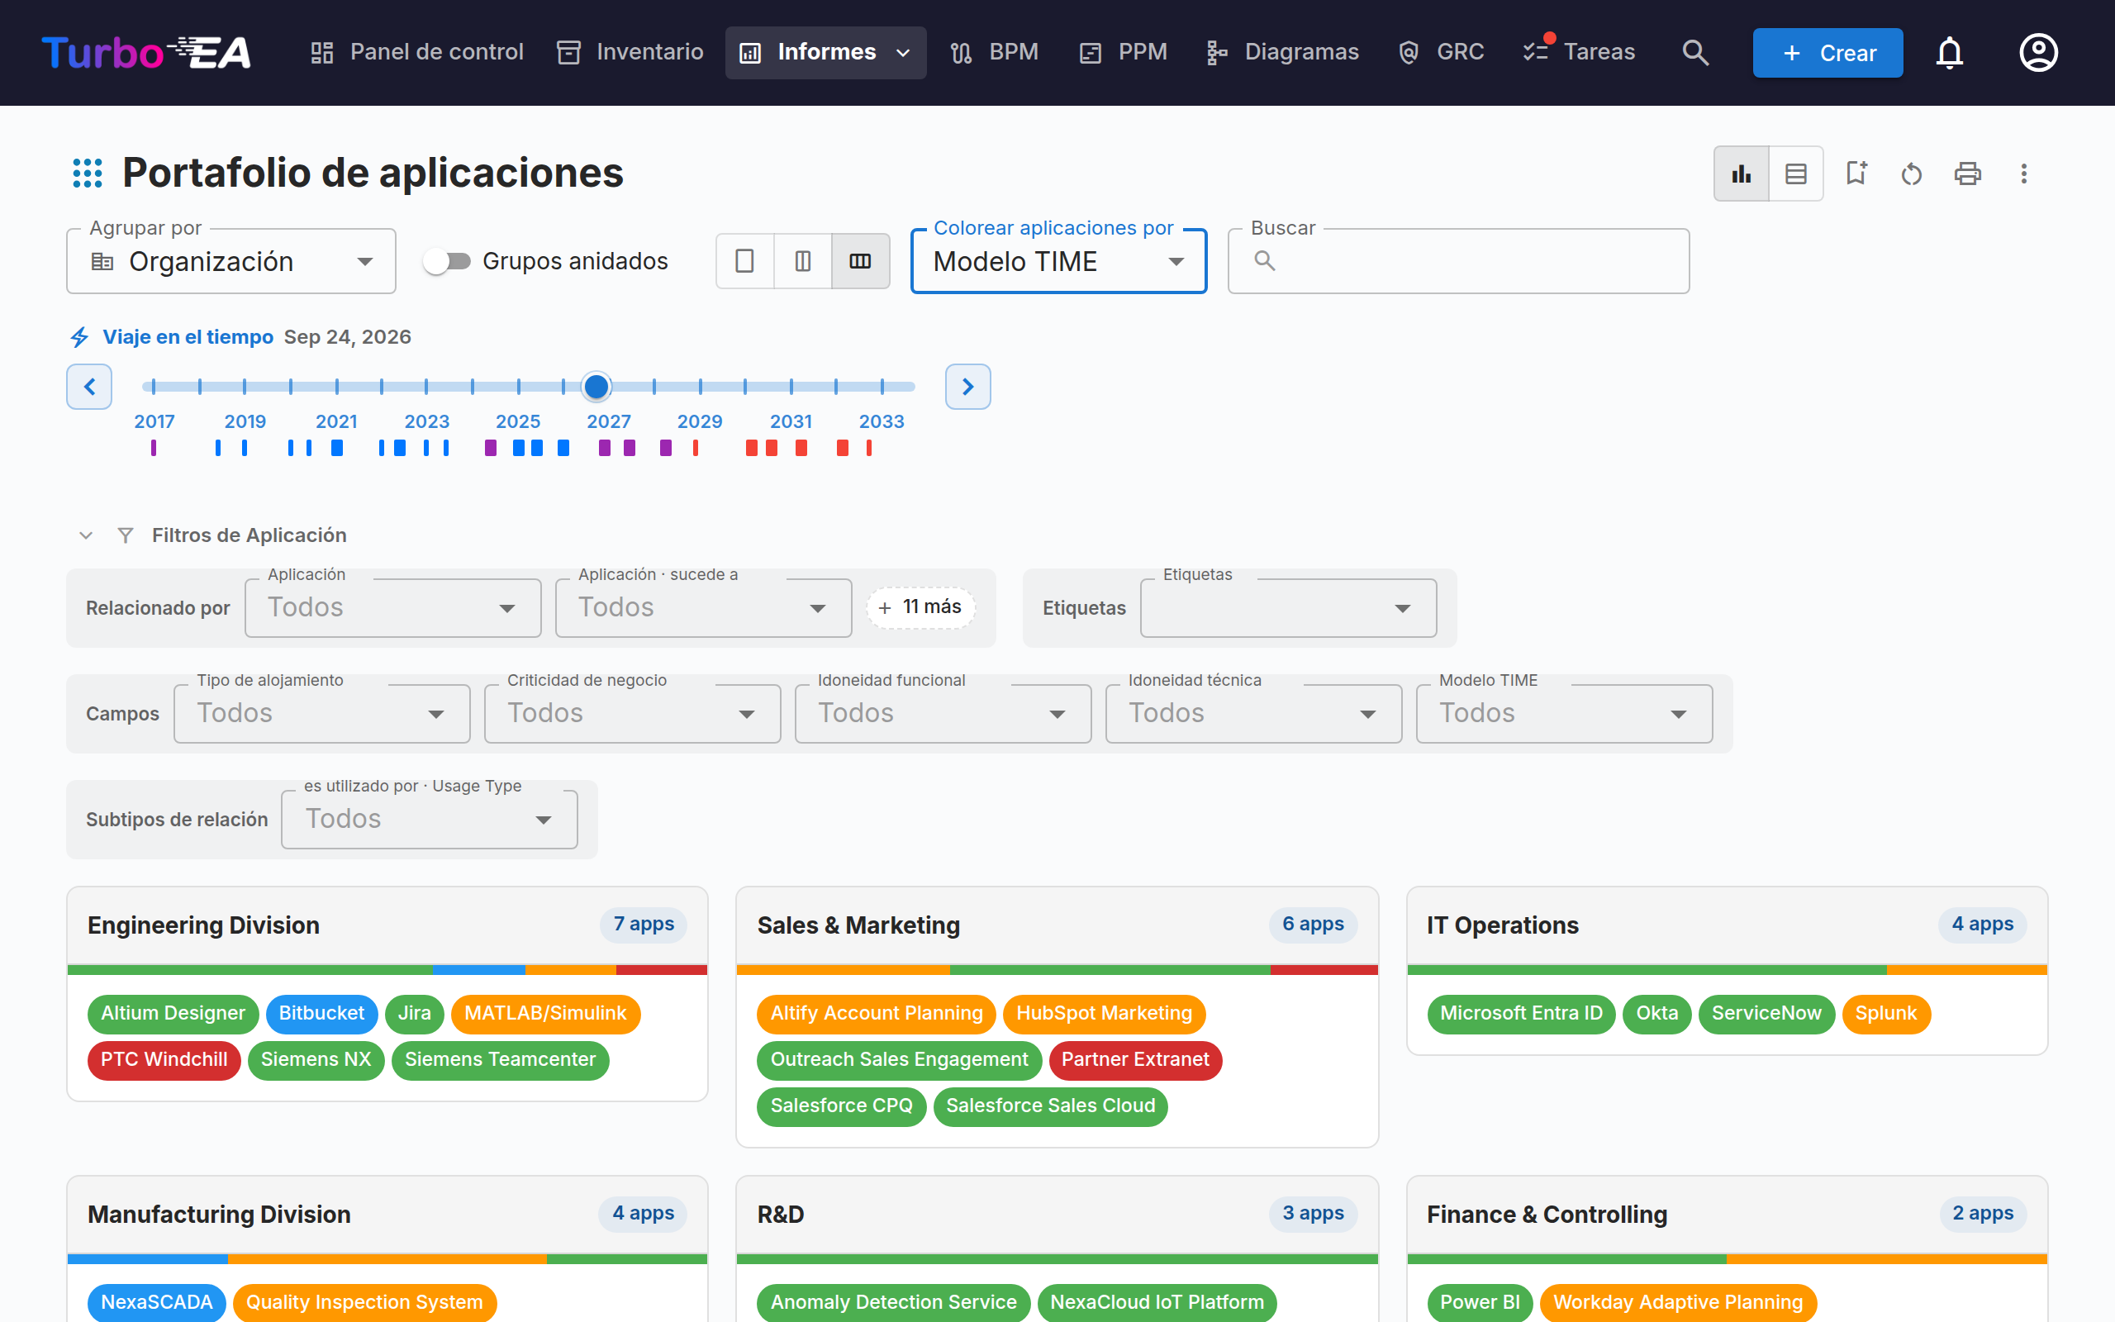Open Agrupar por Organización dropdown
This screenshot has height=1322, width=2115.
coord(231,260)
